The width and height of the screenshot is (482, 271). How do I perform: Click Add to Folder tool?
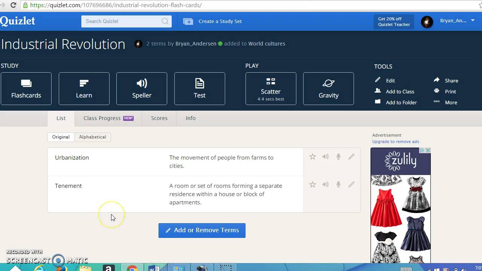[401, 102]
